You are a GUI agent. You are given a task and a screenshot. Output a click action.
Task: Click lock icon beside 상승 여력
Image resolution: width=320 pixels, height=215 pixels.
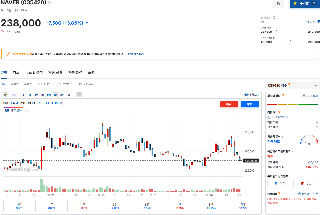click(x=317, y=127)
